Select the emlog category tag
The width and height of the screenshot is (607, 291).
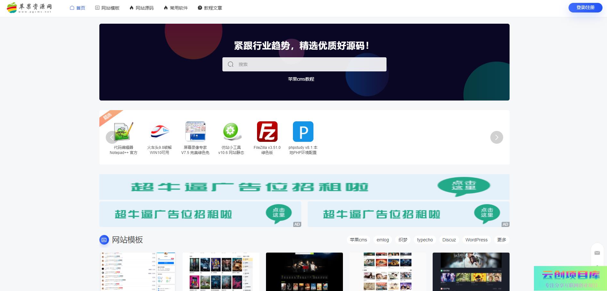pos(383,240)
